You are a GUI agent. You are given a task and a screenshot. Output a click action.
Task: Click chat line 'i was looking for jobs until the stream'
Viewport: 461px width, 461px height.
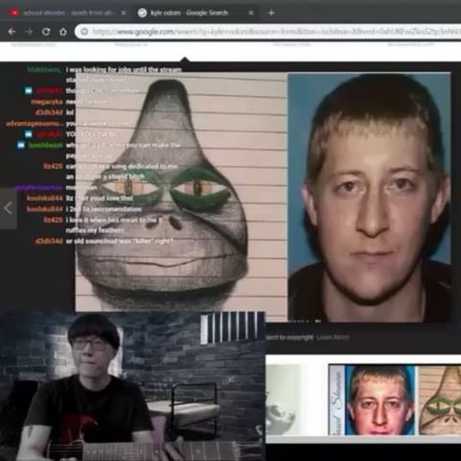[124, 70]
